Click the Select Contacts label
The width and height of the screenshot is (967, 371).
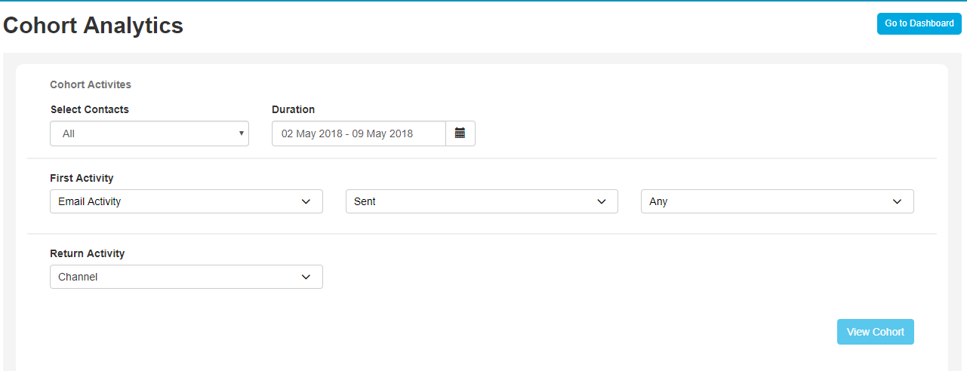point(90,109)
